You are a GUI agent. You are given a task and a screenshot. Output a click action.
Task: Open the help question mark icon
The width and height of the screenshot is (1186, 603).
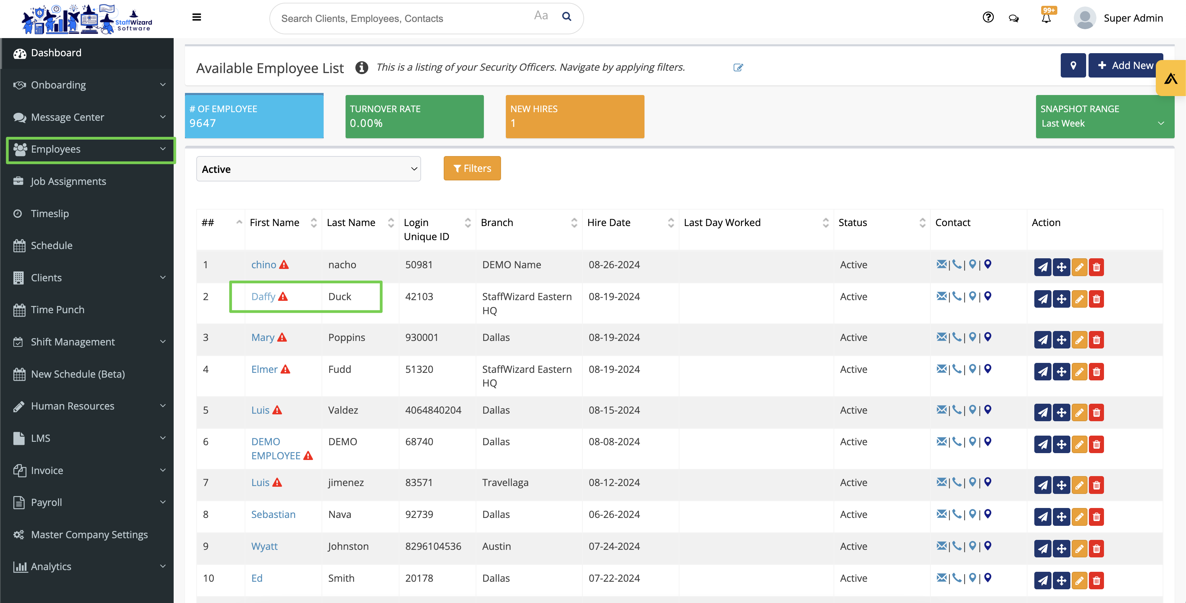tap(988, 17)
